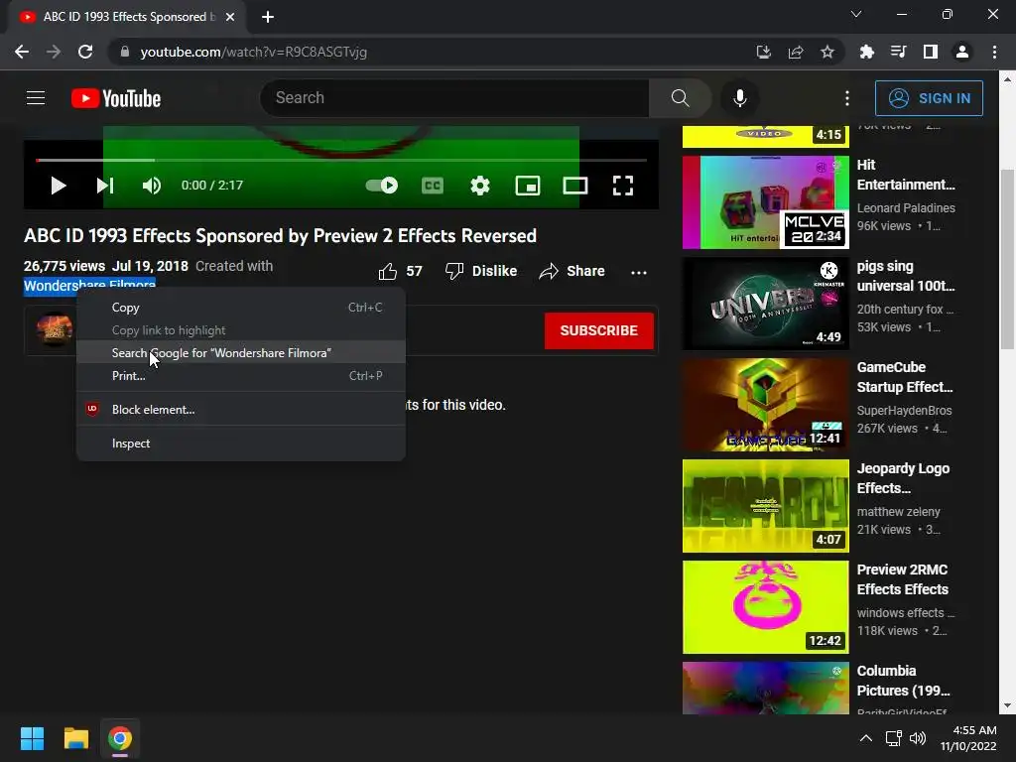Enter full screen mode
Viewport: 1016px width, 762px height.
click(623, 186)
